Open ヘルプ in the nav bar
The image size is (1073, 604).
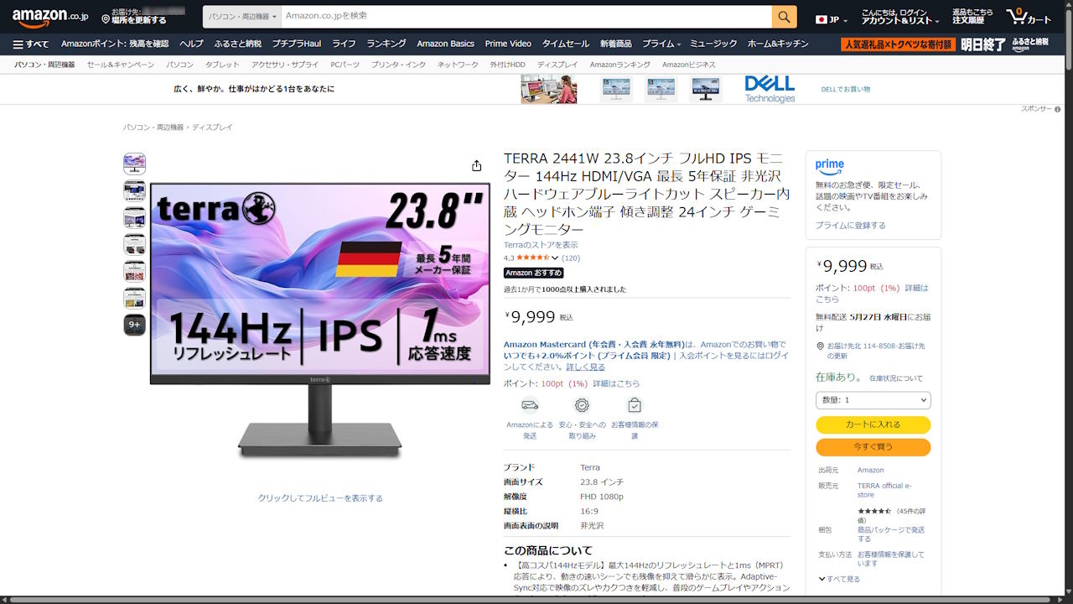coord(191,44)
